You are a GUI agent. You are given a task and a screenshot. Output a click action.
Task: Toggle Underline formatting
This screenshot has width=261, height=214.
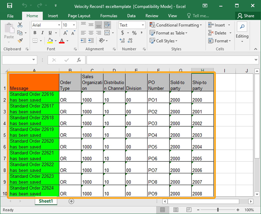coord(50,33)
